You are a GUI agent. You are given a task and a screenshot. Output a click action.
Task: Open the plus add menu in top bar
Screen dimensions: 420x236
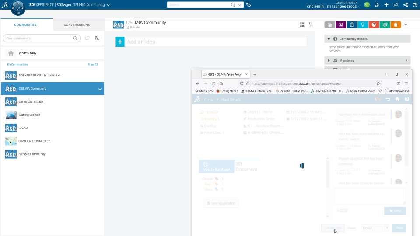pos(386,5)
